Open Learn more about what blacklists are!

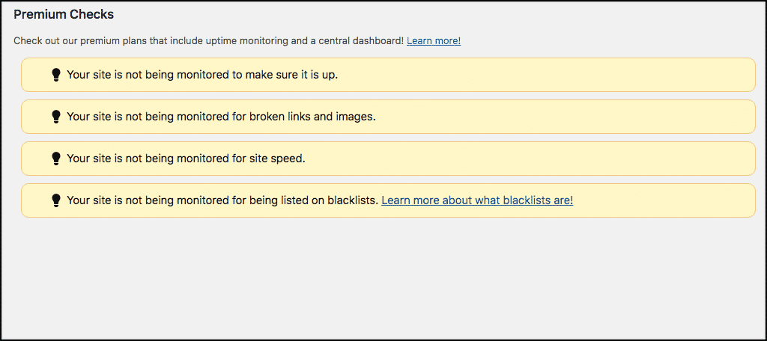pyautogui.click(x=477, y=200)
